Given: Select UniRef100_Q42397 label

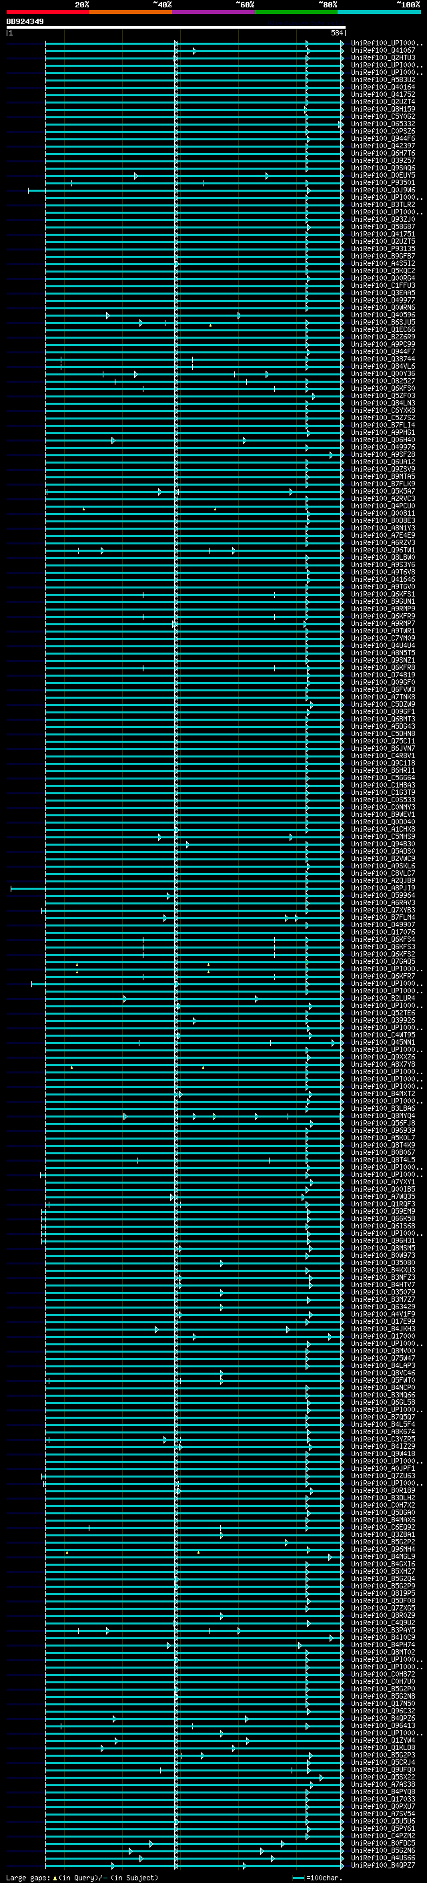Looking at the screenshot, I should point(382,146).
